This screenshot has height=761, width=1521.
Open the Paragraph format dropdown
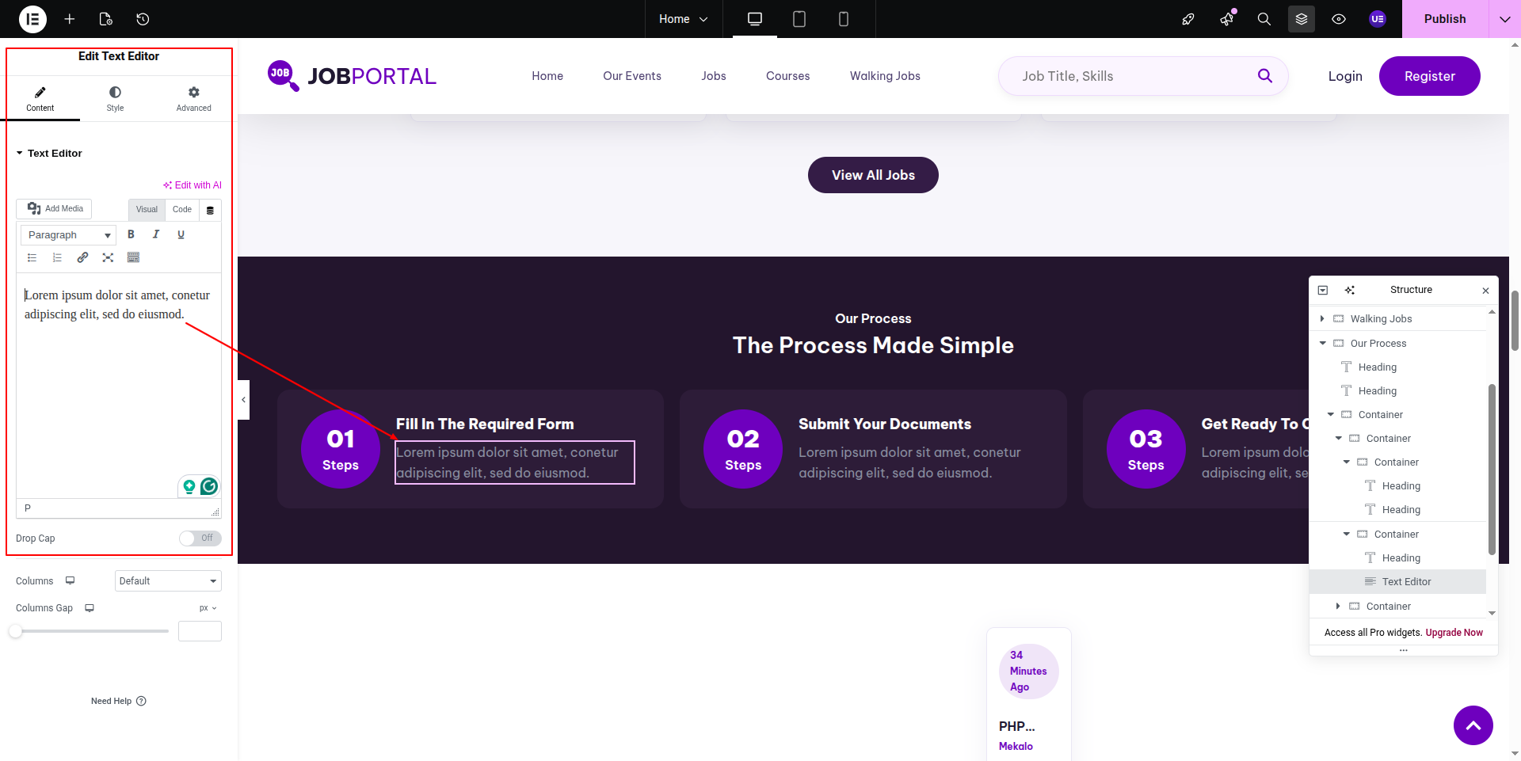[69, 235]
